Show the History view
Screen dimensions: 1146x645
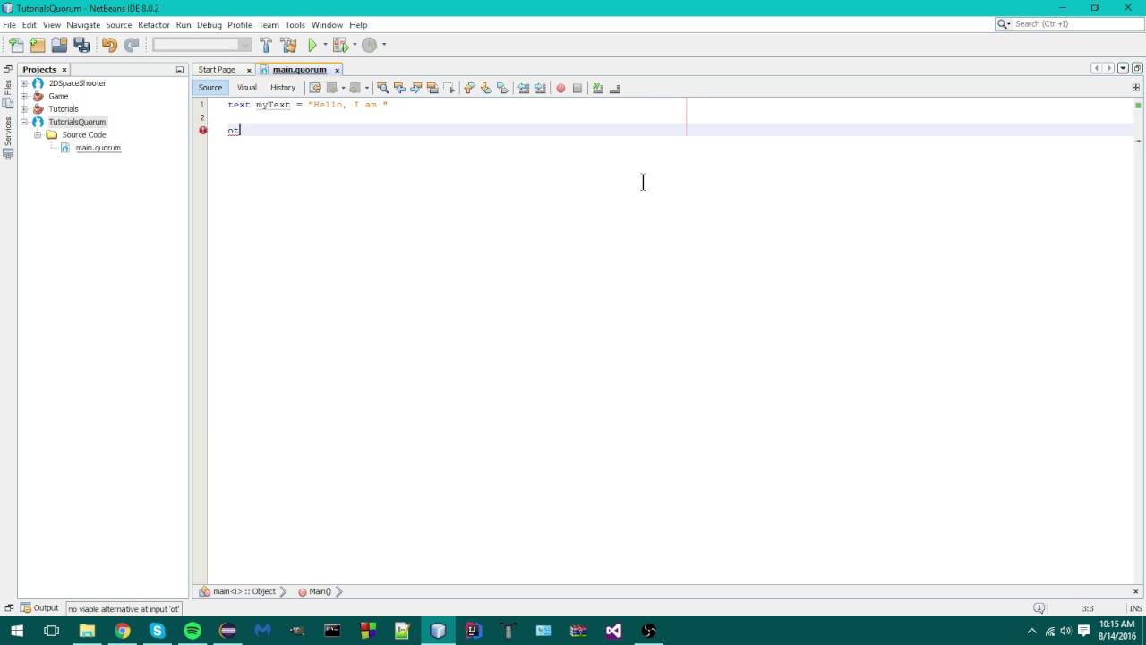tap(283, 88)
